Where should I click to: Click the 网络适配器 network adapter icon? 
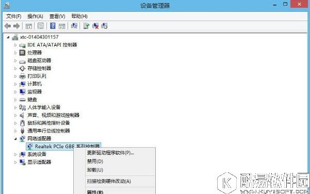(22, 138)
